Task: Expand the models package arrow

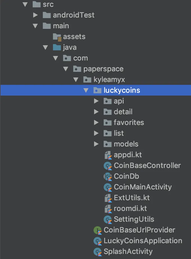Action: coord(96,144)
